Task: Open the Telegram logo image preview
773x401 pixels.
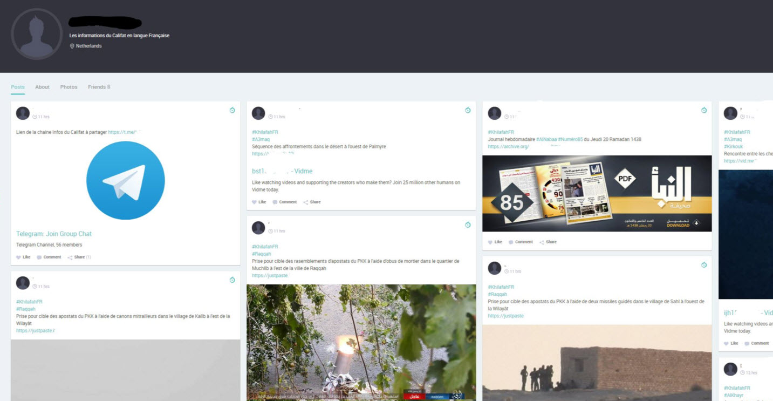Action: (125, 180)
